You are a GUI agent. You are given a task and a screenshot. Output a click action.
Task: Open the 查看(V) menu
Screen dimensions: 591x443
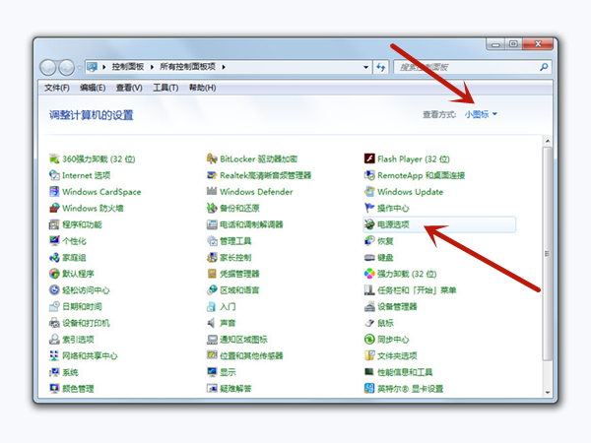(129, 88)
